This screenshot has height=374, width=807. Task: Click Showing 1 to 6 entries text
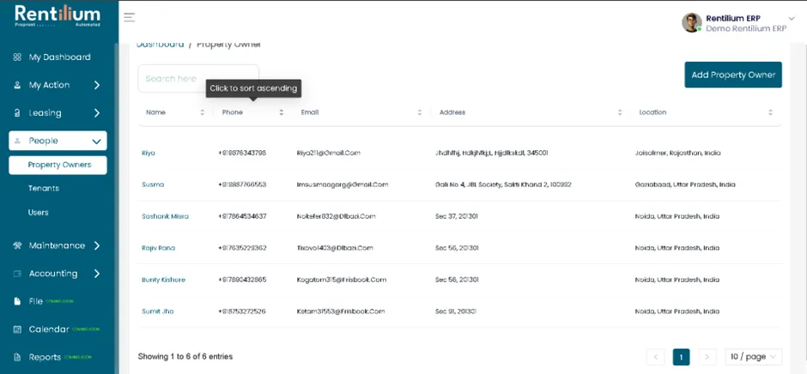coord(185,357)
